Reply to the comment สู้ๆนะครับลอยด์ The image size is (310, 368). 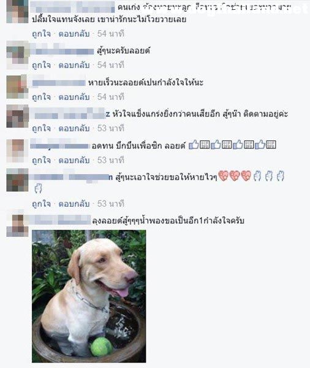tap(74, 65)
